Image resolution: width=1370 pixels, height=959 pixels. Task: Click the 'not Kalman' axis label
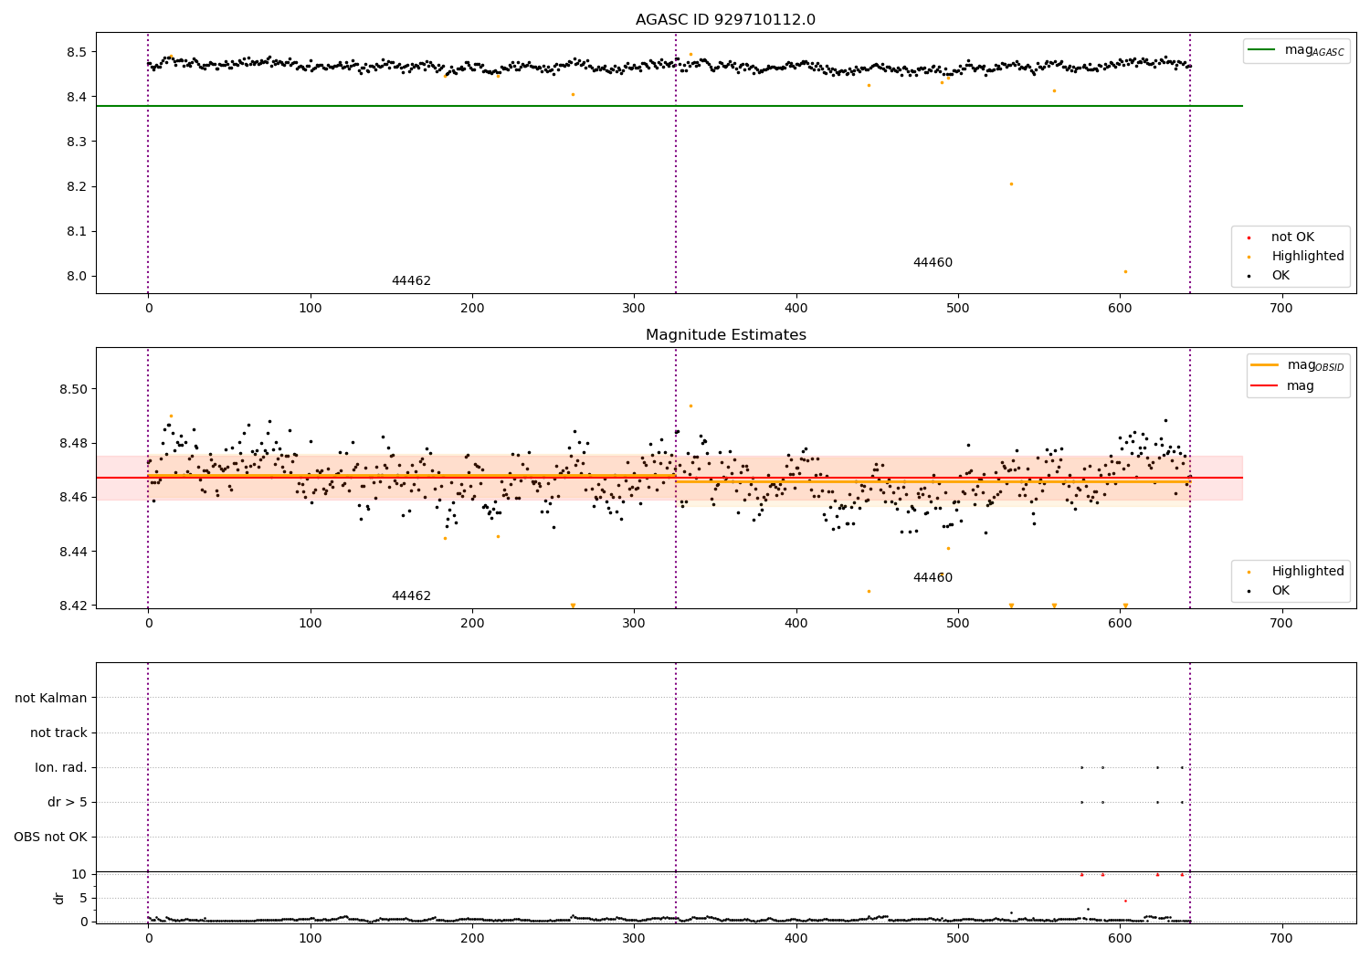coord(51,699)
